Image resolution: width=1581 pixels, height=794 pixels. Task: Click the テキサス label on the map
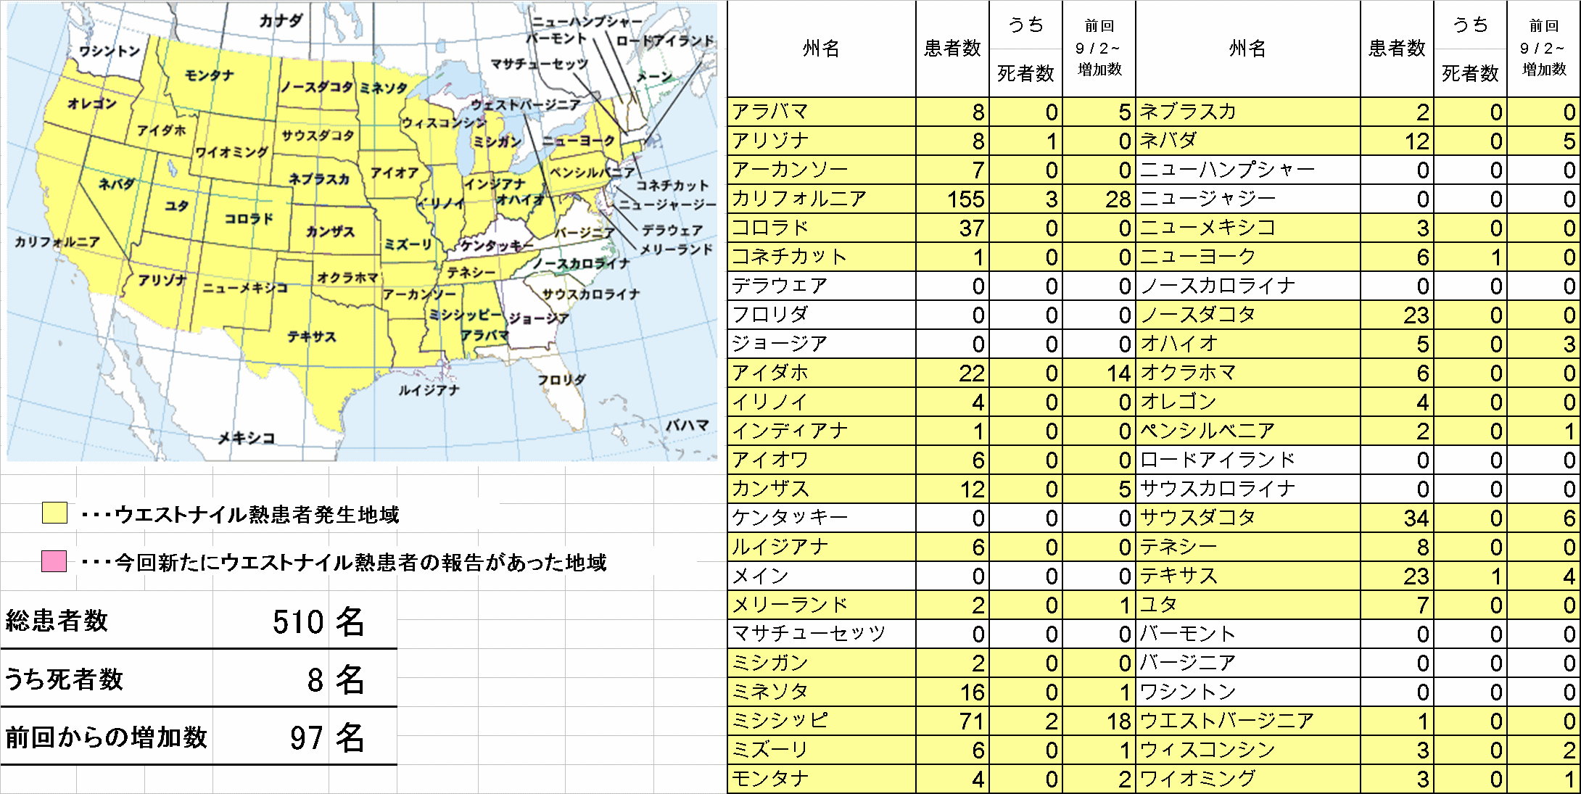(311, 336)
